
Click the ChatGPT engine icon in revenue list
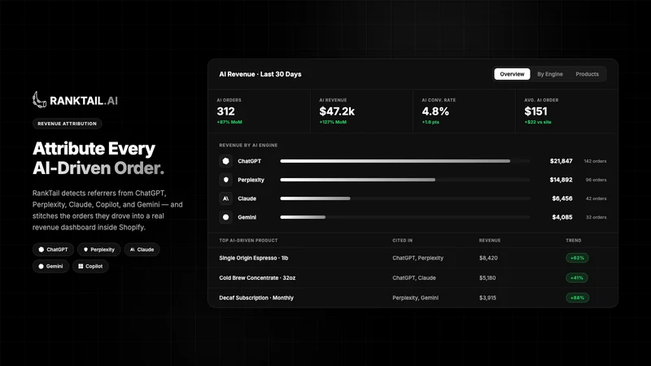226,161
